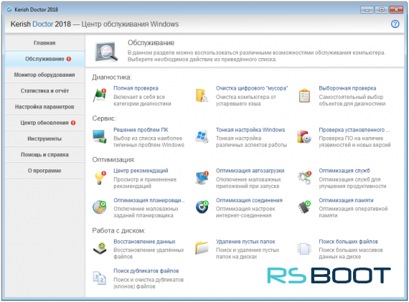Click the red alert badge beside Обслуживание
The height and width of the screenshot is (302, 409).
tap(69, 59)
